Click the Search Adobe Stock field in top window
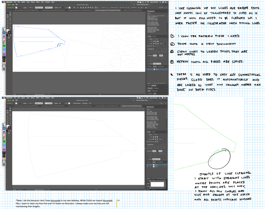Image resolution: width=265 pixels, height=209 pixels. [x=160, y=5]
